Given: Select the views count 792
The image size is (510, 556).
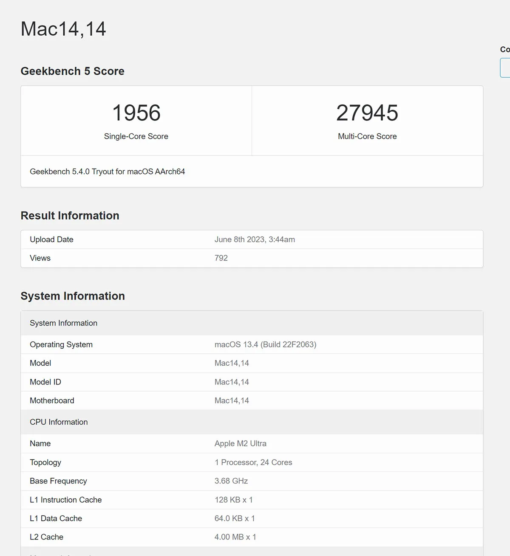Looking at the screenshot, I should (x=221, y=258).
